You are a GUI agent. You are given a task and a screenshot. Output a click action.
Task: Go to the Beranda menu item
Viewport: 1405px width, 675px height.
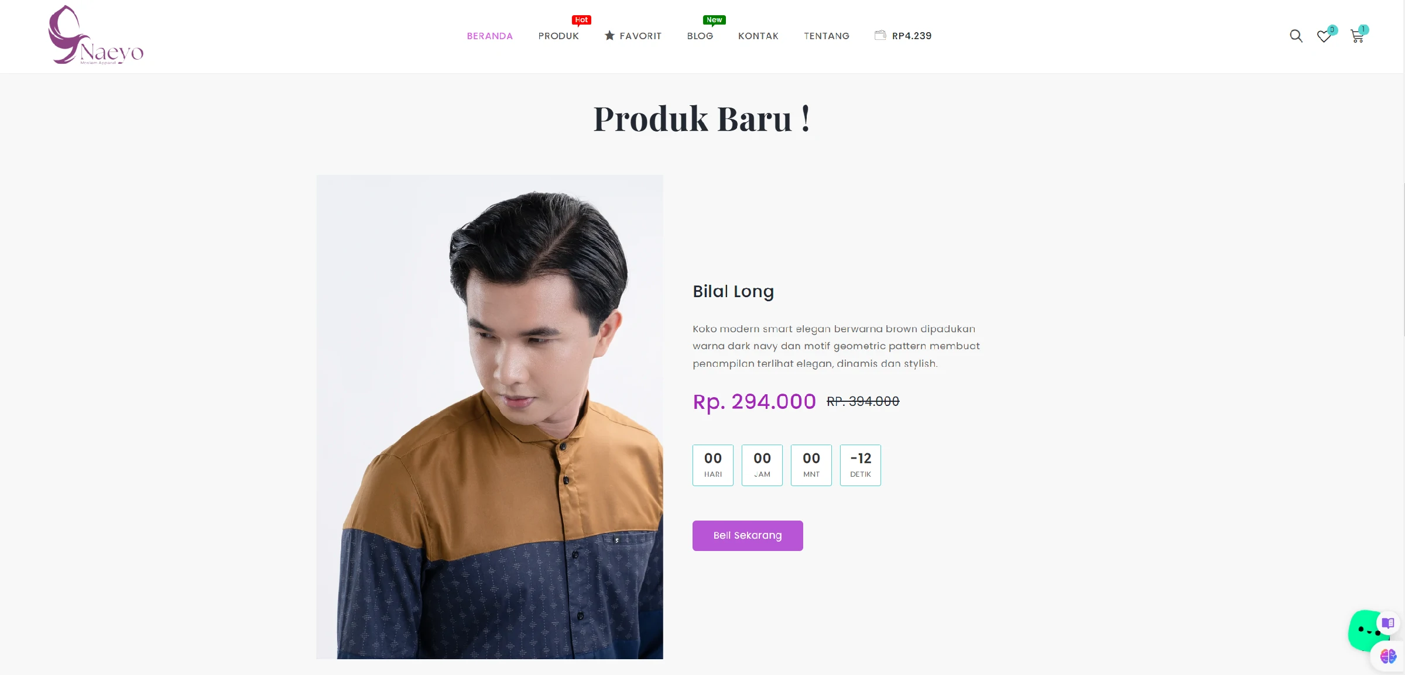tap(489, 36)
